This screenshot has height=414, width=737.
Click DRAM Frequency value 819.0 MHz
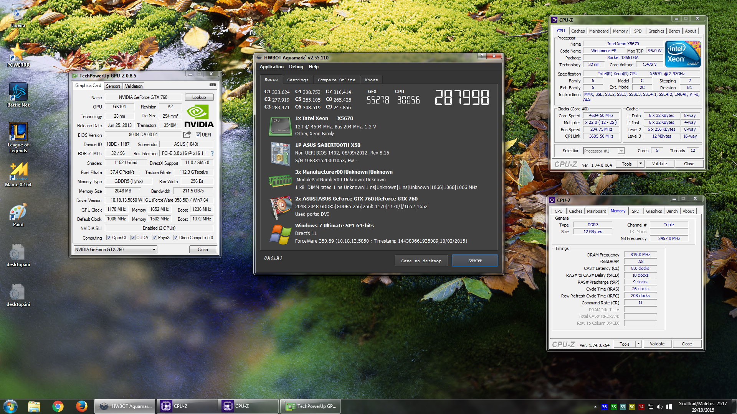point(640,255)
